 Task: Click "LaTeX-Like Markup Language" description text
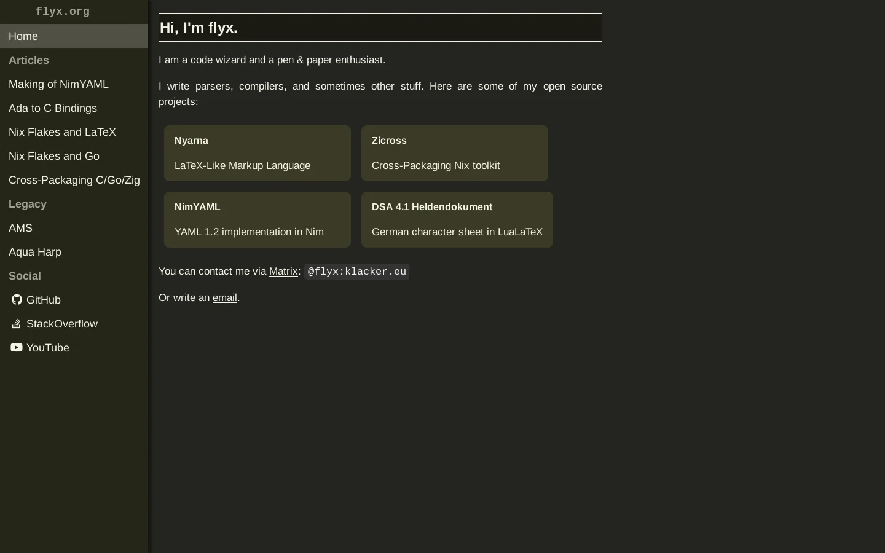point(242,165)
